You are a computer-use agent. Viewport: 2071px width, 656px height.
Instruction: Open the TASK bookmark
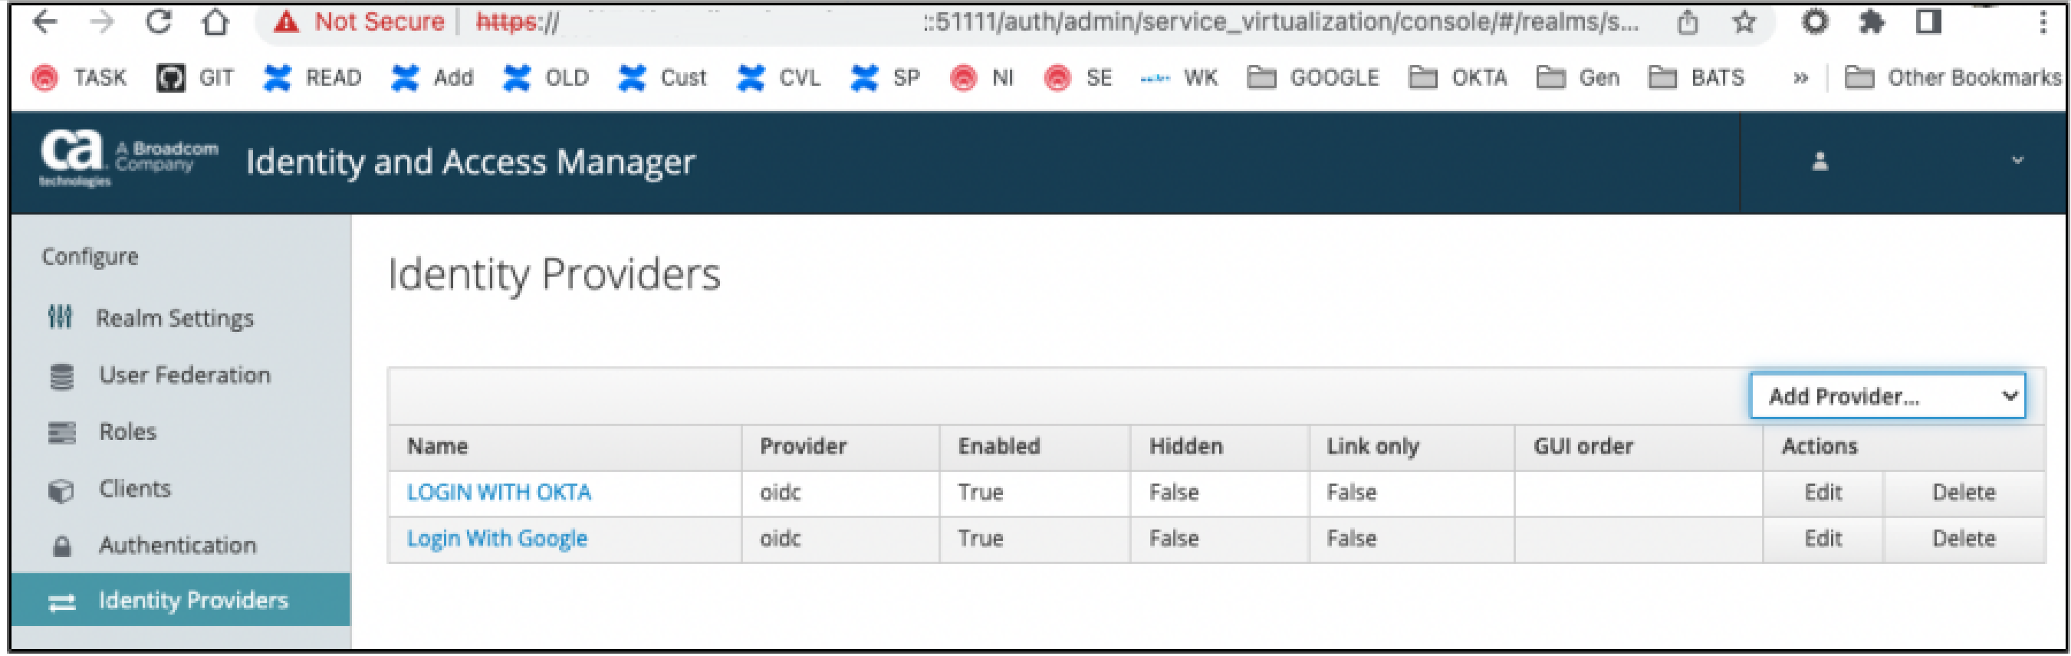tap(79, 78)
